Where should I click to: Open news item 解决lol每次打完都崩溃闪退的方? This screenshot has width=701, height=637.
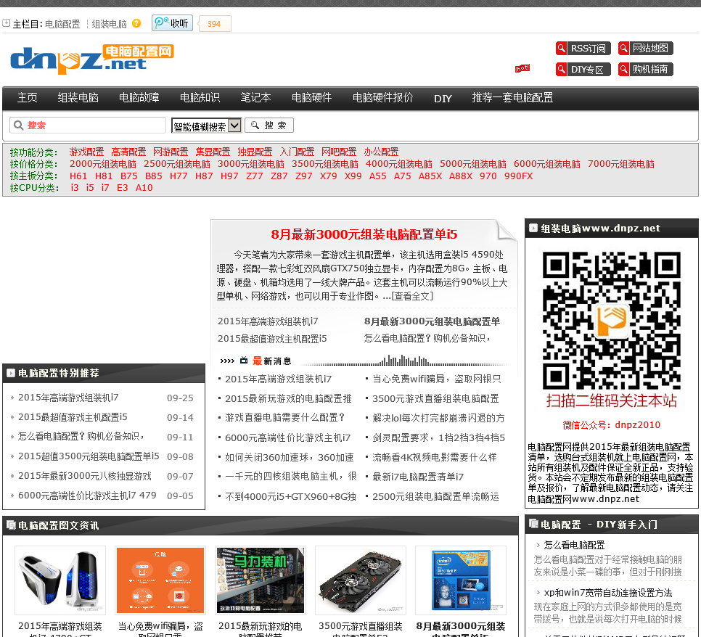[438, 418]
